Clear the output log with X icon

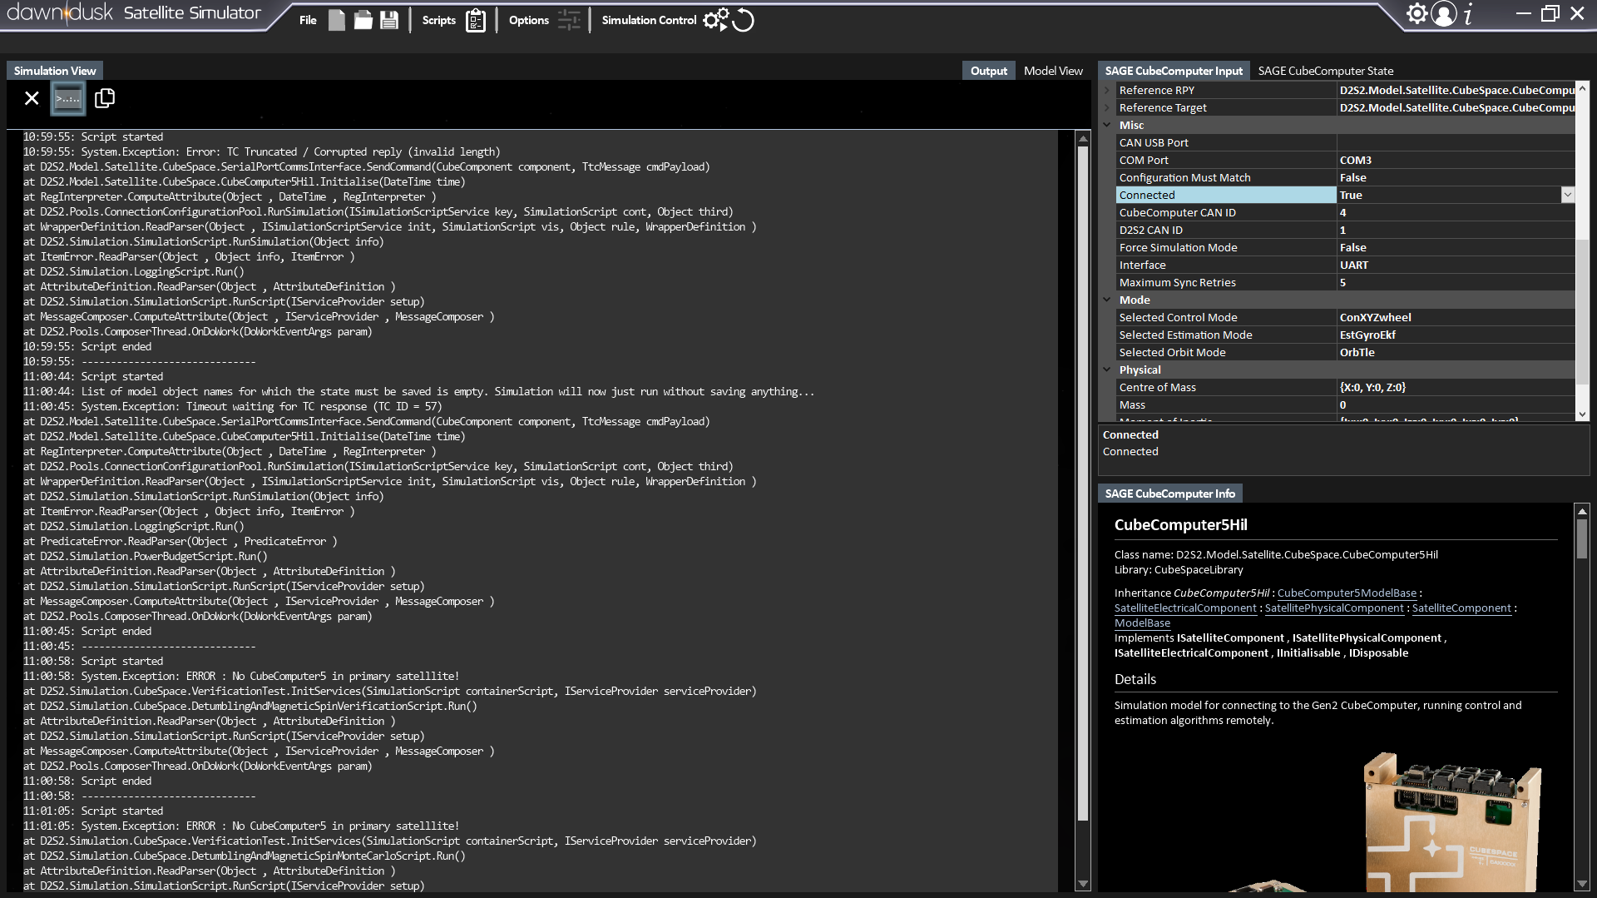[x=32, y=98]
